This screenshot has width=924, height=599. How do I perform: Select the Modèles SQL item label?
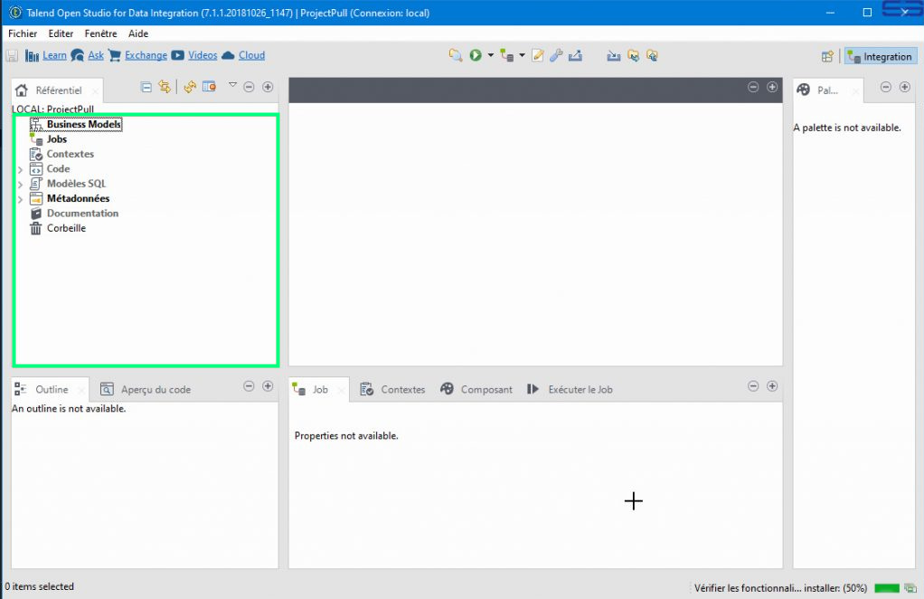pyautogui.click(x=77, y=184)
